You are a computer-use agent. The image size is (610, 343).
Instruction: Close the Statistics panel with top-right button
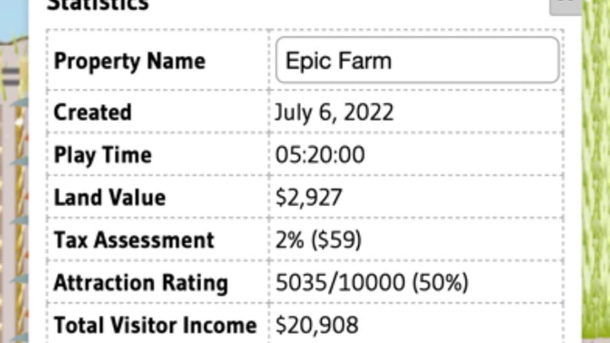565,6
